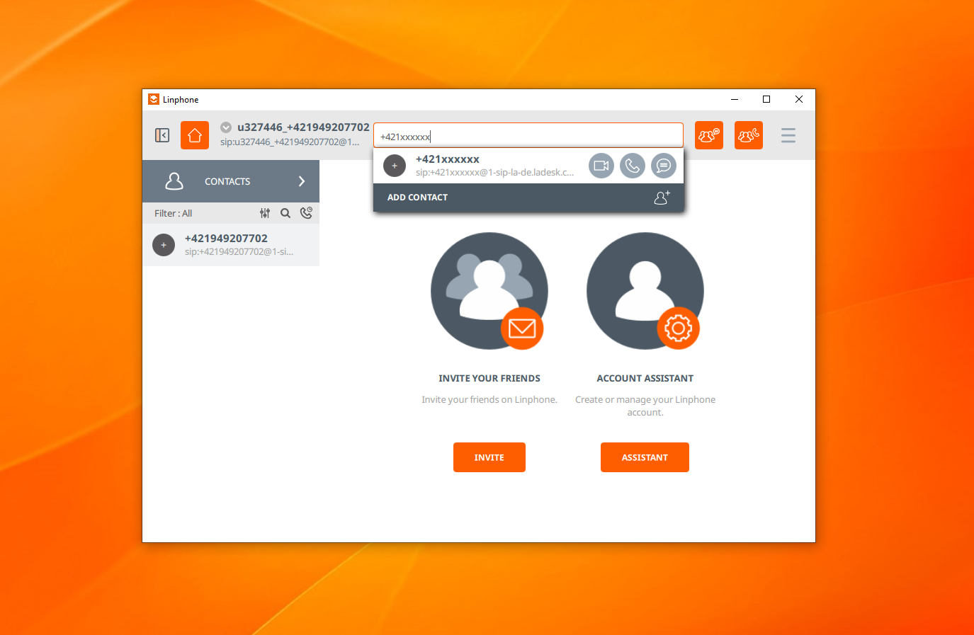Open the timeline filter settings sliders

click(265, 213)
